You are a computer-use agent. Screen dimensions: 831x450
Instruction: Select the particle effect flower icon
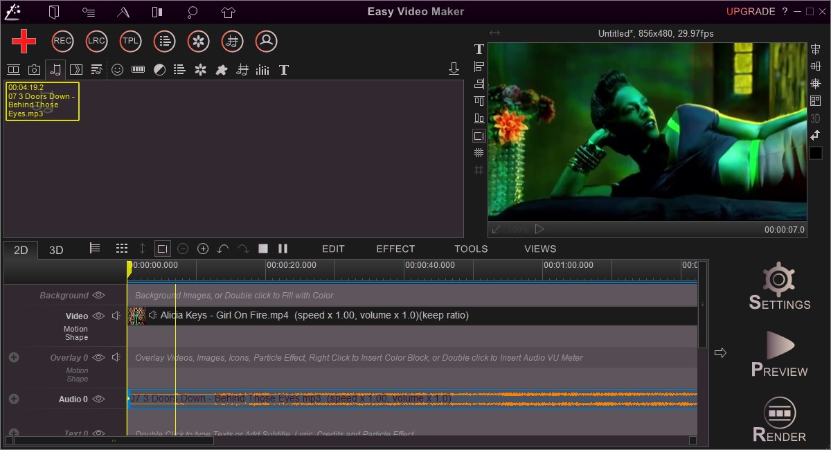pyautogui.click(x=200, y=69)
